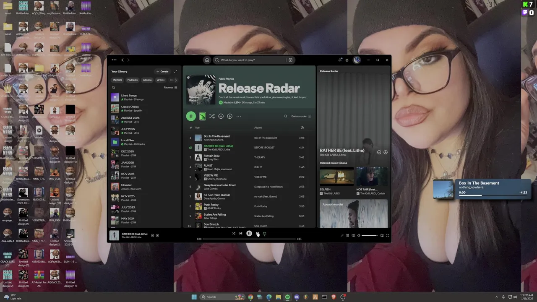537x302 pixels.
Task: Filter library by Playlists
Action: [117, 80]
